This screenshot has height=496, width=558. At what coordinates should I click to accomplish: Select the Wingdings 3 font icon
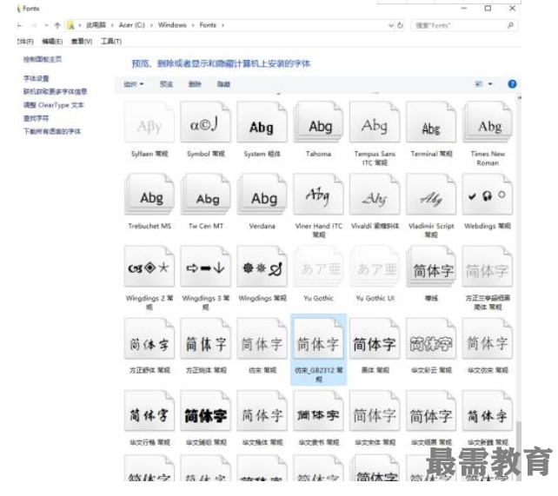pos(206,267)
